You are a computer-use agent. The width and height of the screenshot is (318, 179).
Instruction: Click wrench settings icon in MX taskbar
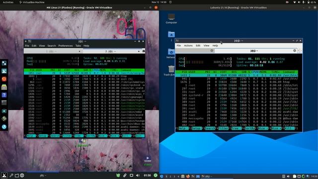(x=11, y=176)
